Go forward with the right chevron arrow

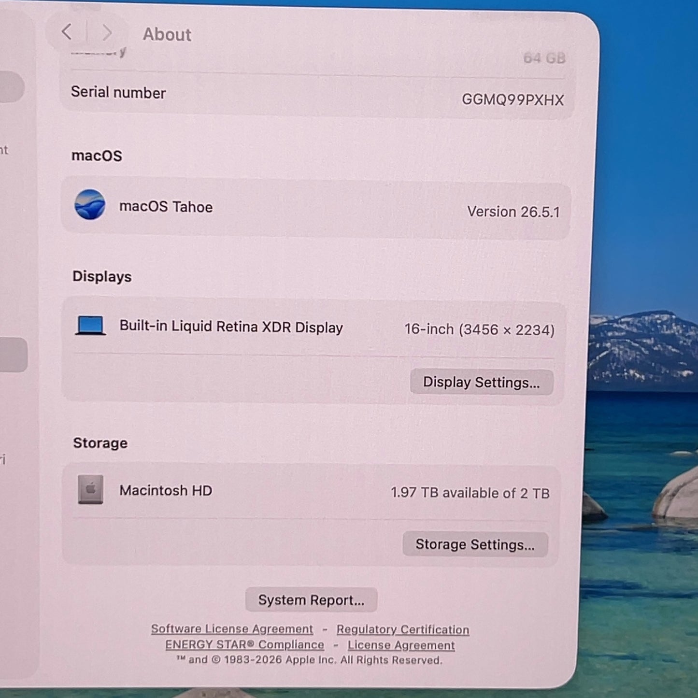click(107, 33)
